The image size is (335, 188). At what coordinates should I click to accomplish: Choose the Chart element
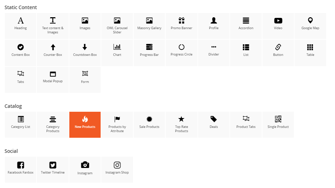117,52
